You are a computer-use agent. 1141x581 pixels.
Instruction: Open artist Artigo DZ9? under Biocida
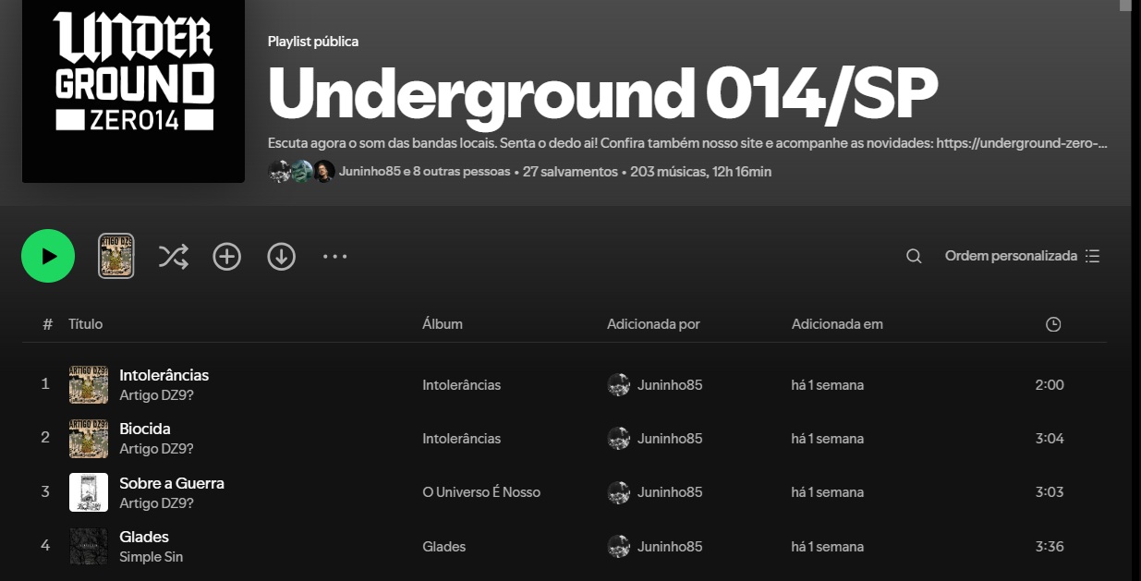pos(156,449)
